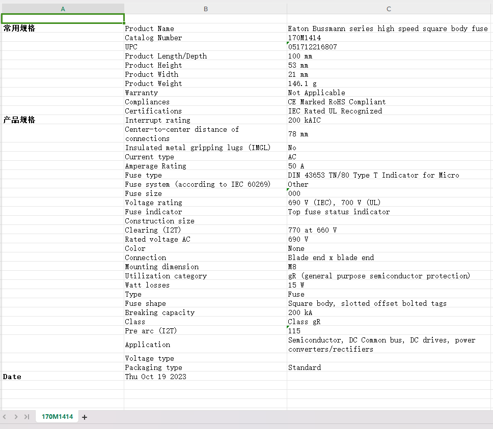
Task: Click catalog number value 170M1414 in column C
Action: pos(389,37)
